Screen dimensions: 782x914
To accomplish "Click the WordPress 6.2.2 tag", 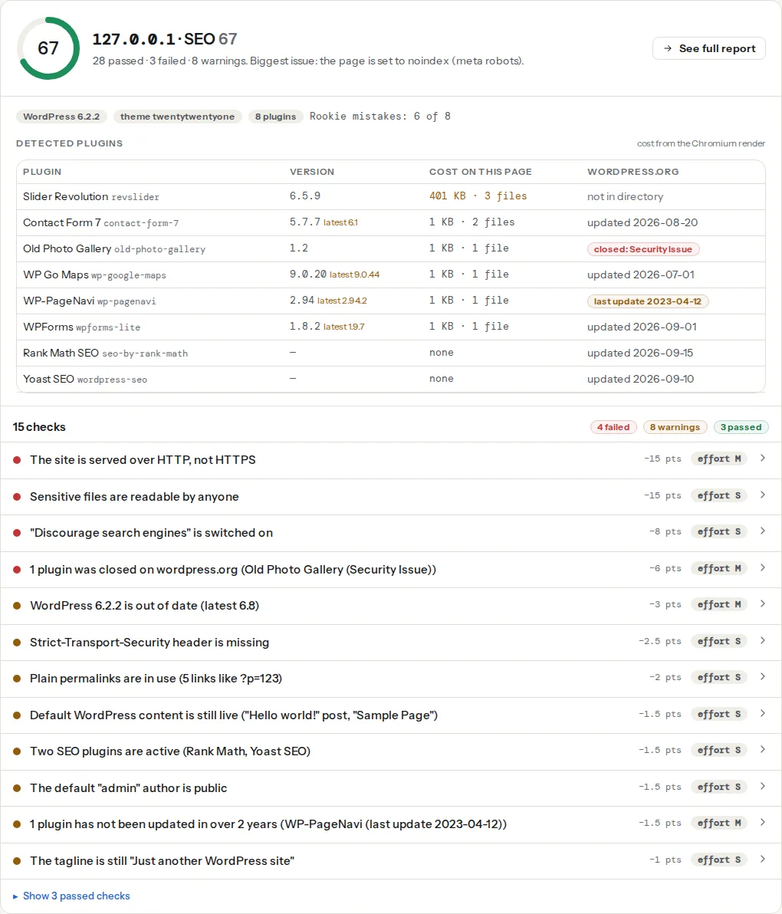I will click(61, 117).
